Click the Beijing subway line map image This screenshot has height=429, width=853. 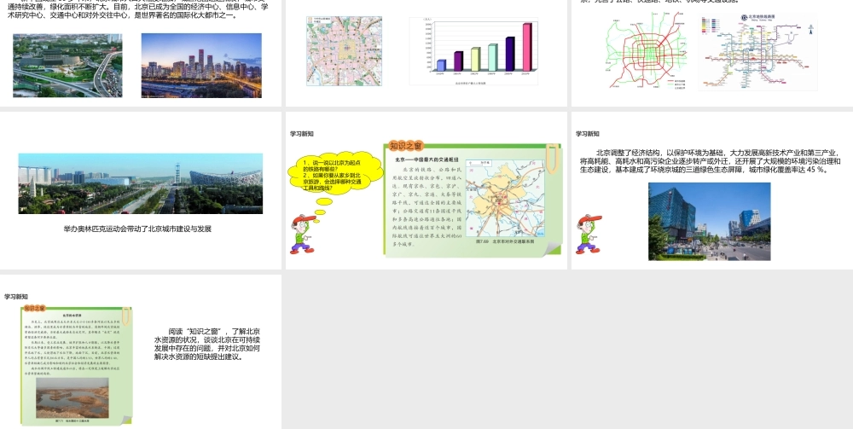(757, 52)
